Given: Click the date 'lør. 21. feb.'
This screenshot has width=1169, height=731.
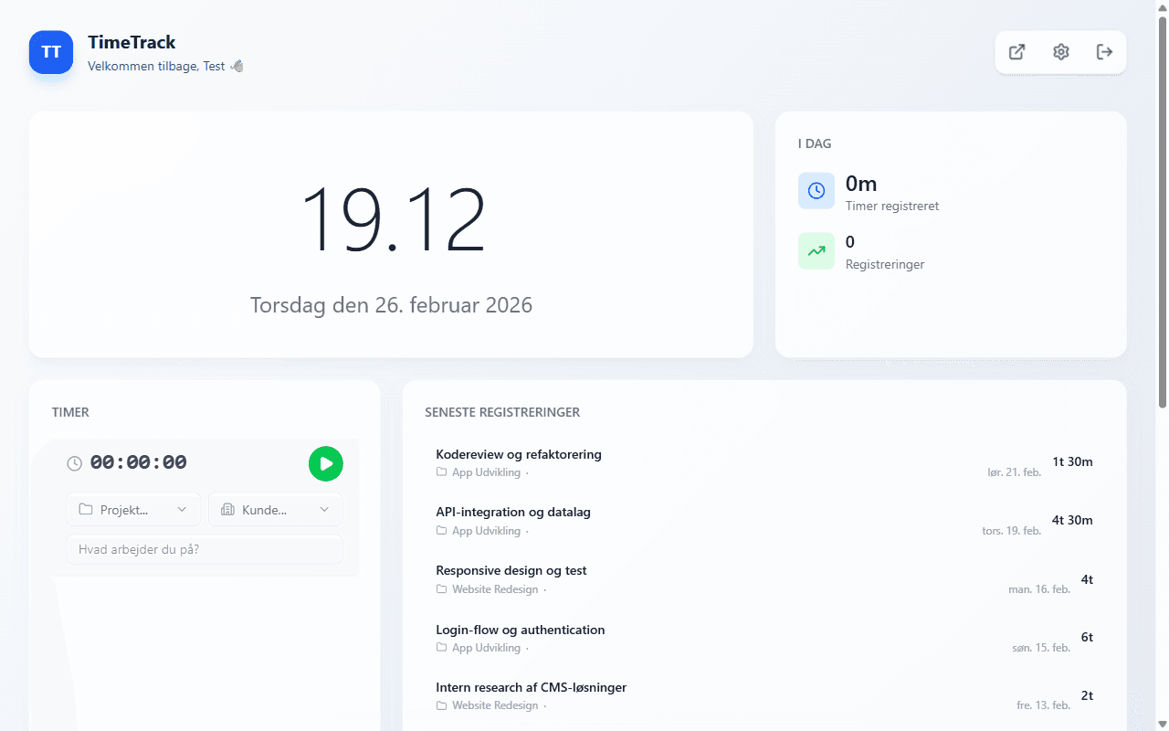Looking at the screenshot, I should (1014, 472).
